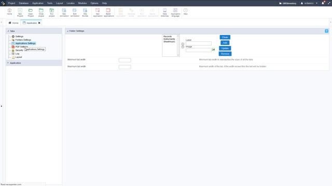Open the Application menu
The width and height of the screenshot is (332, 186).
(38, 3)
